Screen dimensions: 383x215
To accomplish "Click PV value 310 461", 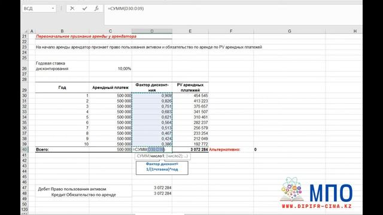I will (190, 117).
